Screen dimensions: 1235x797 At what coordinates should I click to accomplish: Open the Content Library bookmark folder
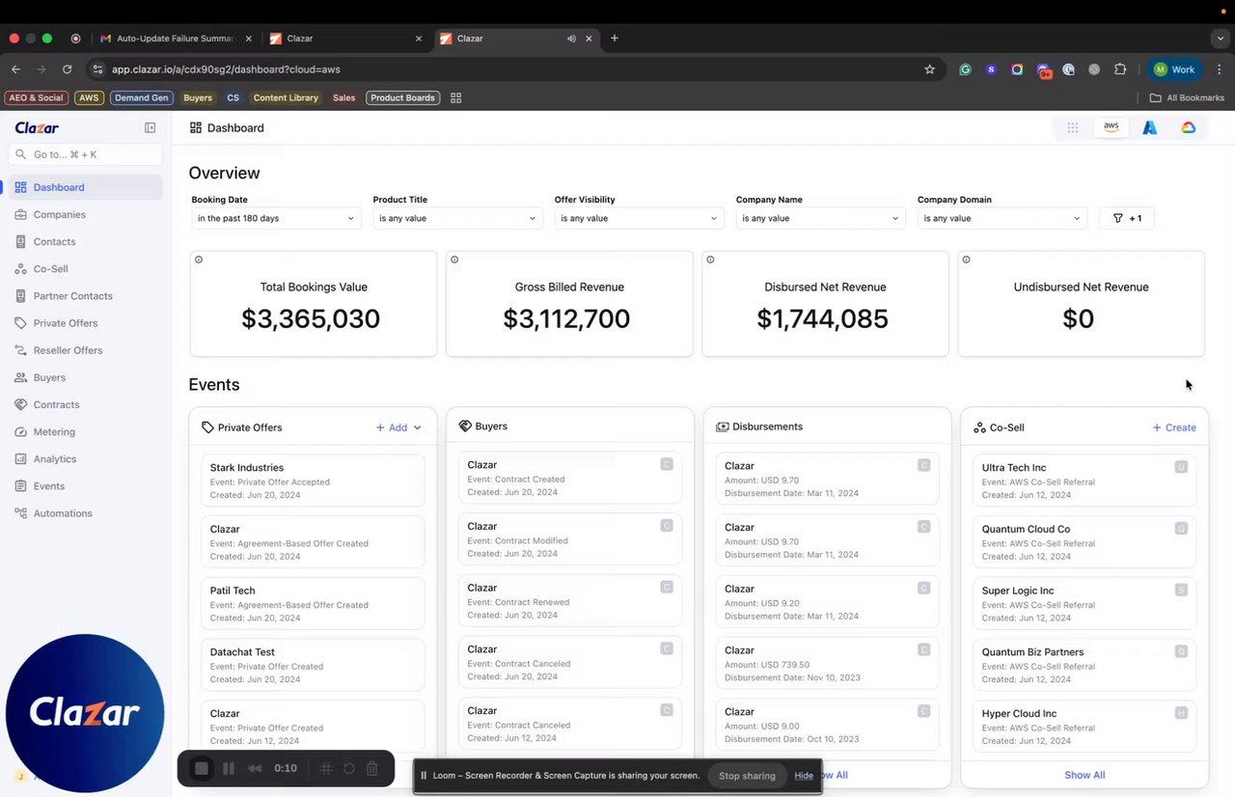tap(286, 97)
